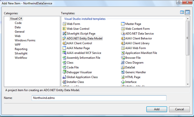Viewport: 194px width, 117px height.
Task: Click the templates list scrollbar thumb
Action: [188, 38]
